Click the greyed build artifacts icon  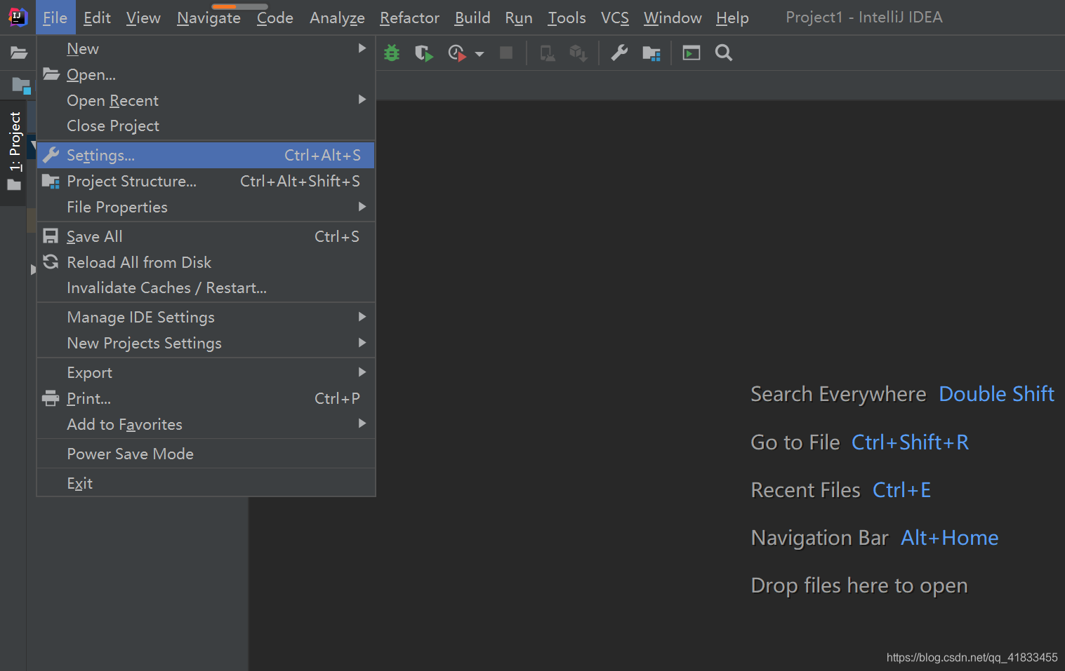(578, 53)
